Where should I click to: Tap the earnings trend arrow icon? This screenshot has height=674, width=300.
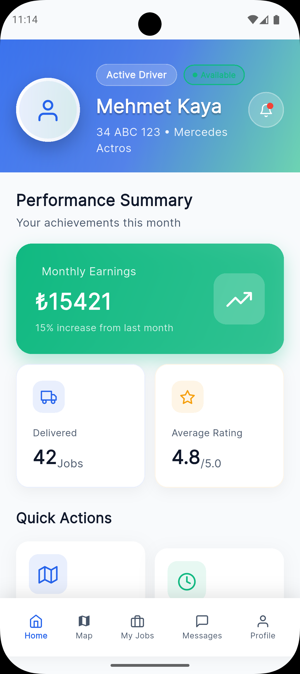(239, 299)
